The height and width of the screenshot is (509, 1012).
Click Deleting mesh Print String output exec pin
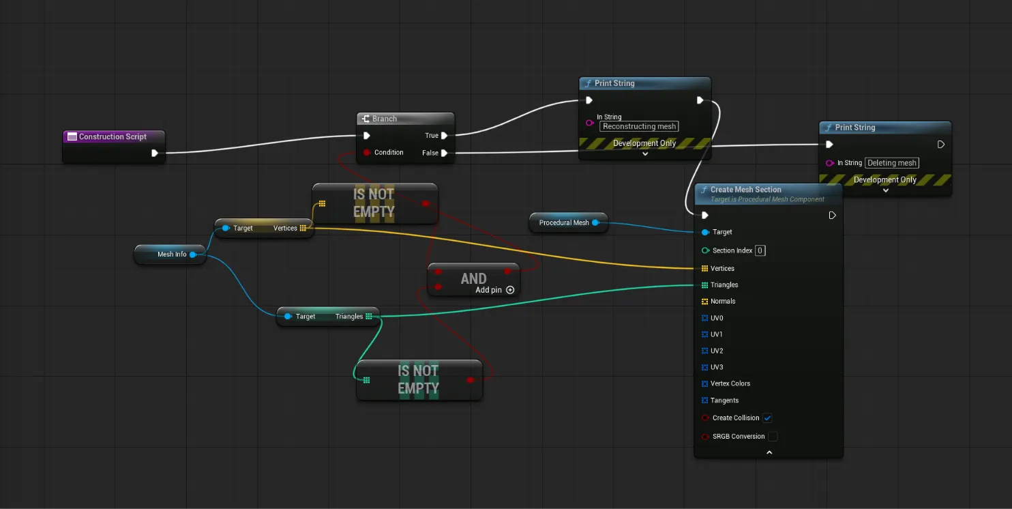[x=941, y=144]
